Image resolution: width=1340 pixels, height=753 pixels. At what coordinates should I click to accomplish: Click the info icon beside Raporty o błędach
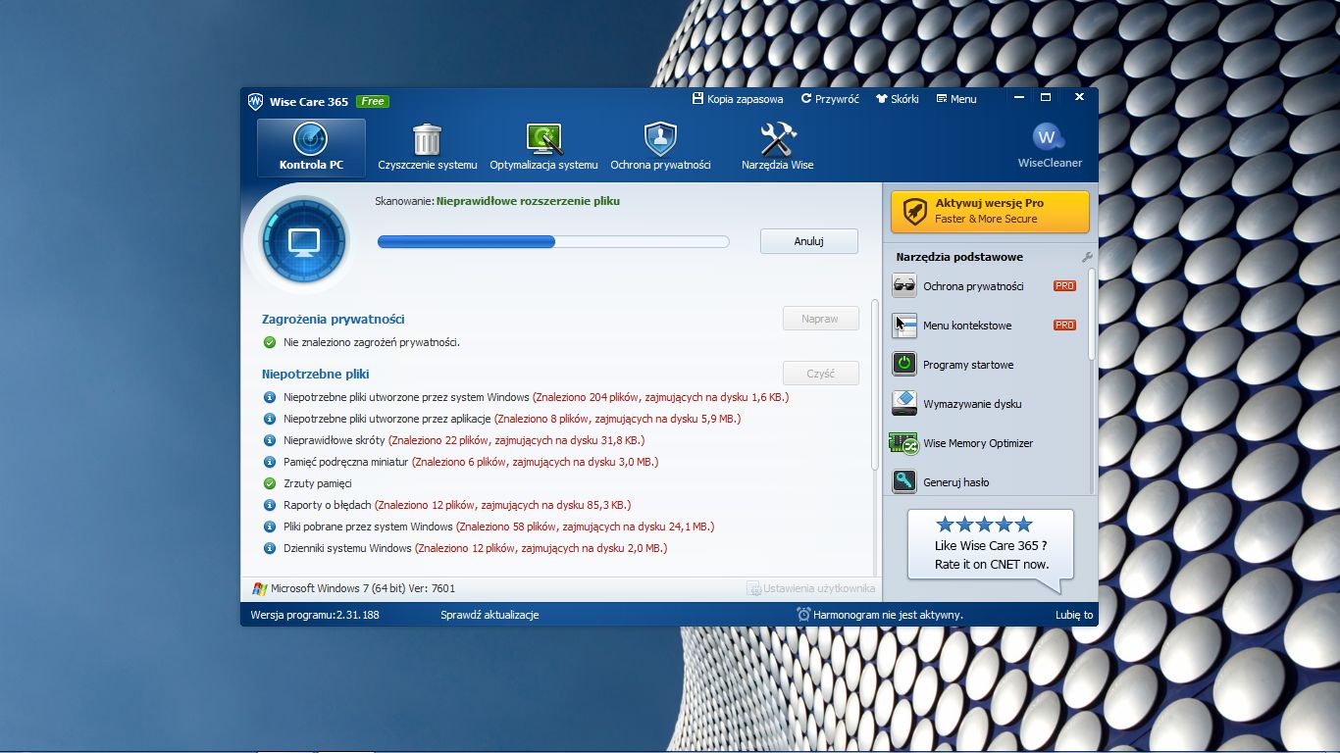coord(270,505)
